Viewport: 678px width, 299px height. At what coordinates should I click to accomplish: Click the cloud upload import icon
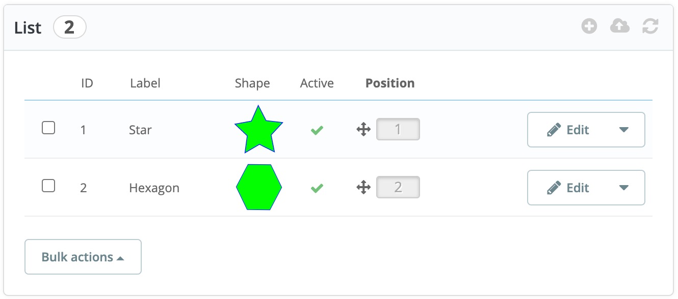(x=620, y=26)
